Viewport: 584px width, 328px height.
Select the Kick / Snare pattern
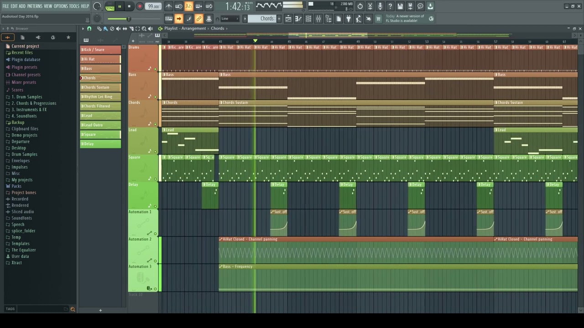click(x=100, y=50)
